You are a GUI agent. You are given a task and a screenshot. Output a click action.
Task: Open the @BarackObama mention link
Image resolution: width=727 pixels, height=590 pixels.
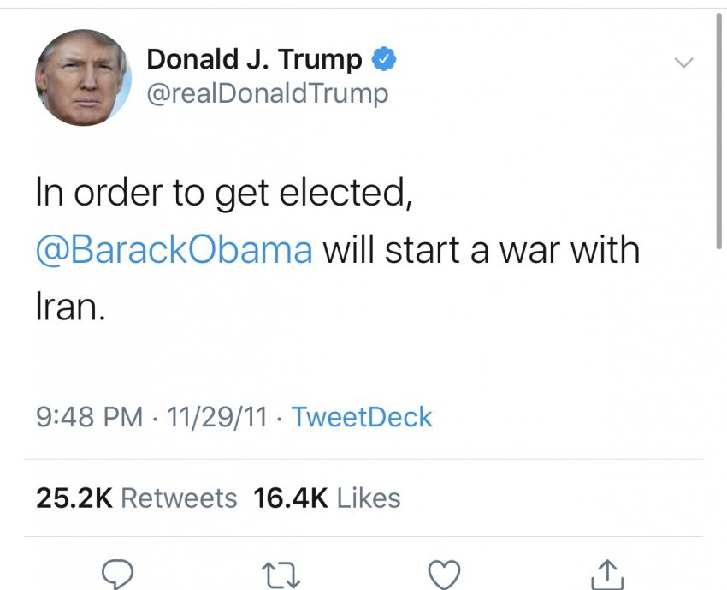(x=174, y=250)
